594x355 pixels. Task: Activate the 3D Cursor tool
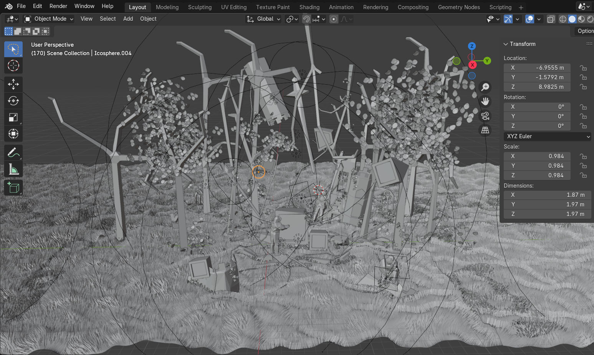tap(13, 65)
